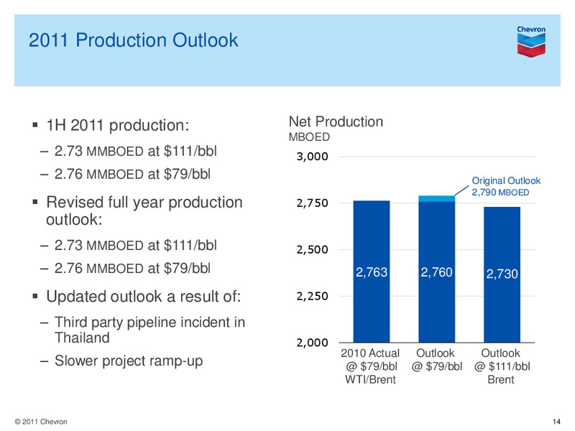The image size is (575, 431).
Task: Click the '1H 2011 production:' bullet
Action: [x=117, y=125]
